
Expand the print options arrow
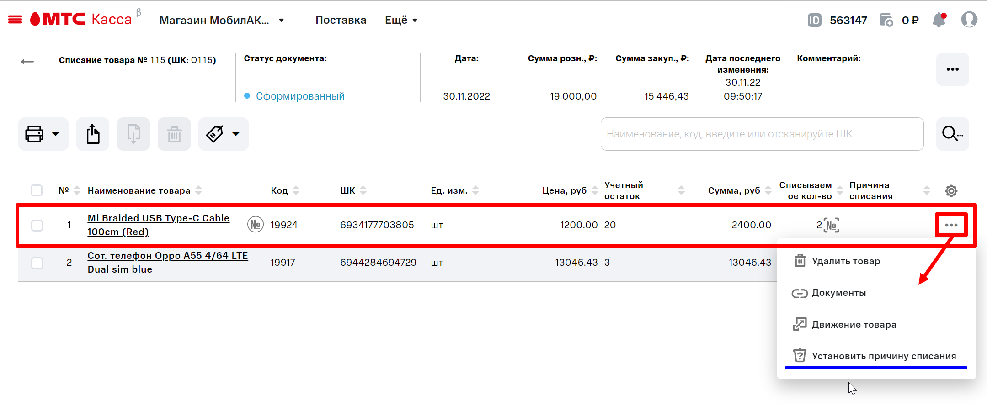56,134
